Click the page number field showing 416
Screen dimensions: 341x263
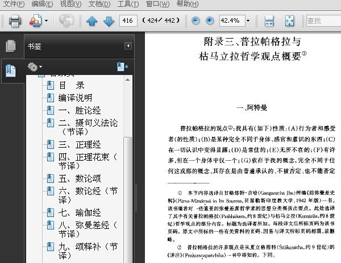point(128,20)
